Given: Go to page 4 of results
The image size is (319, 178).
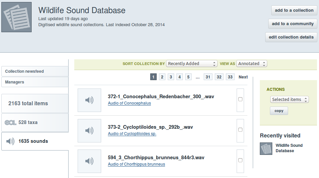Looking at the screenshot, I should coord(180,77).
